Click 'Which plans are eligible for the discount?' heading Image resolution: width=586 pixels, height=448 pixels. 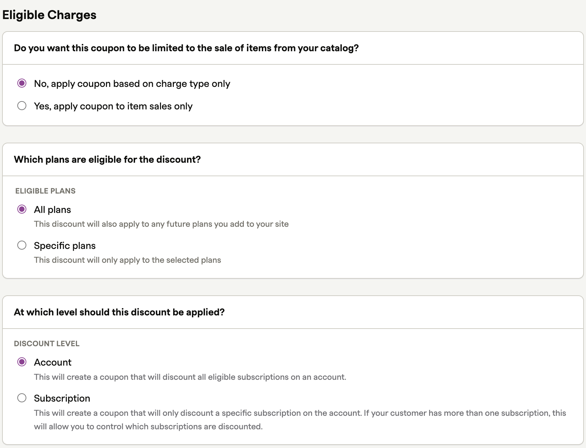[x=107, y=160]
